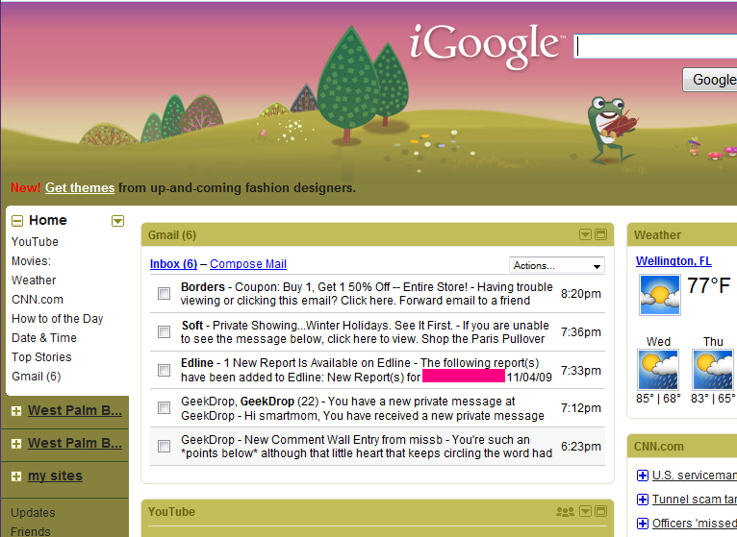Check the Borders email checkbox

[x=164, y=293]
